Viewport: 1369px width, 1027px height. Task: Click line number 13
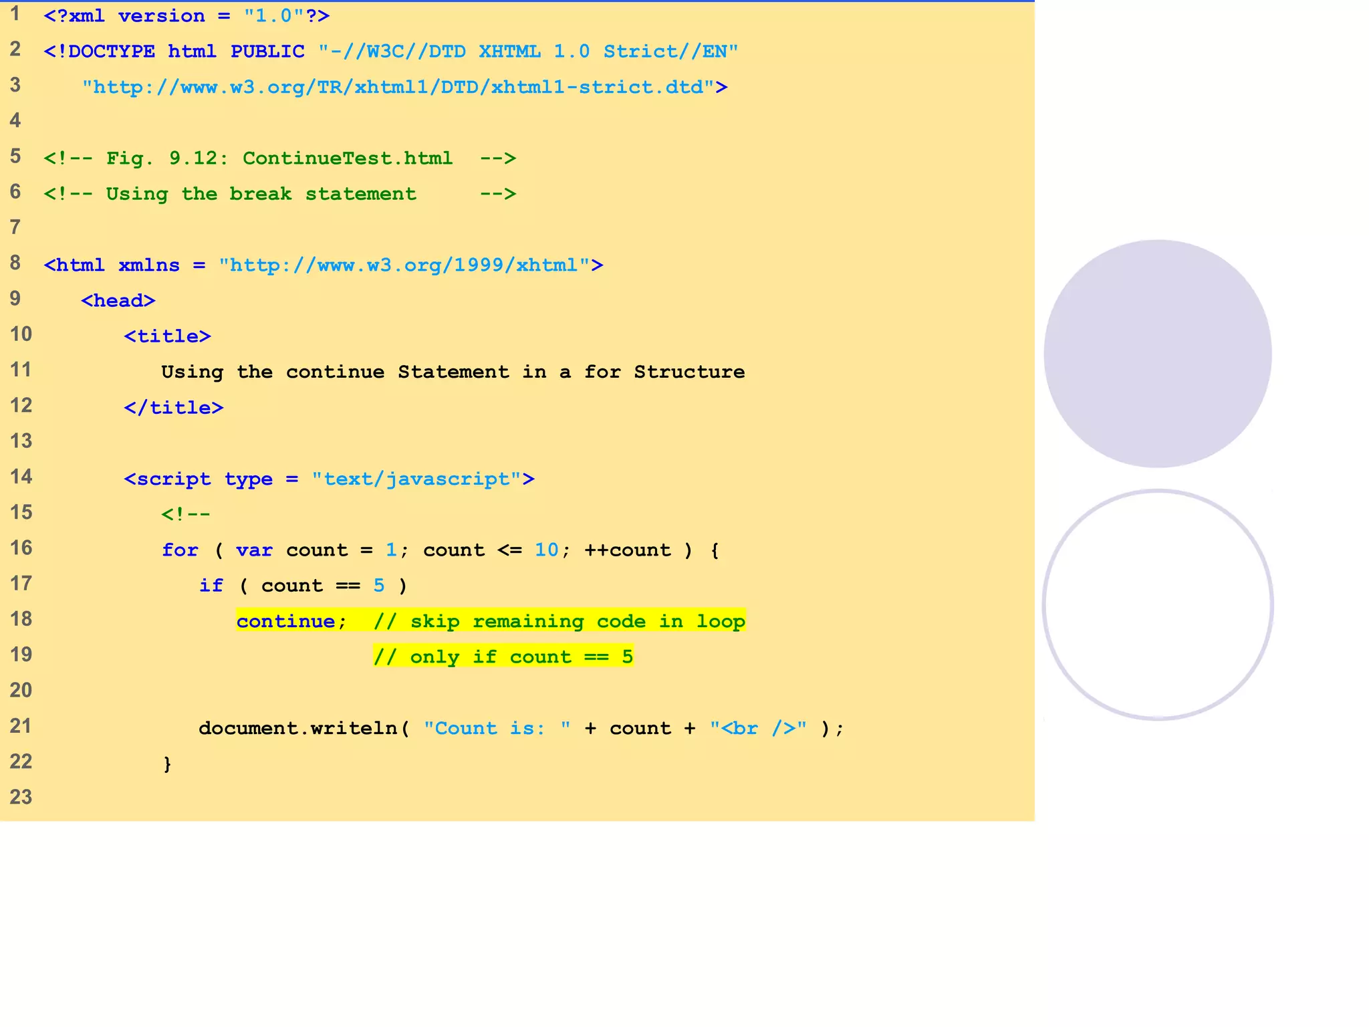coord(21,441)
